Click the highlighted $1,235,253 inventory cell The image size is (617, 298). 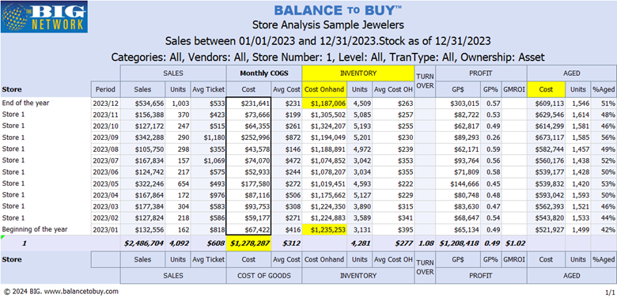click(x=324, y=229)
